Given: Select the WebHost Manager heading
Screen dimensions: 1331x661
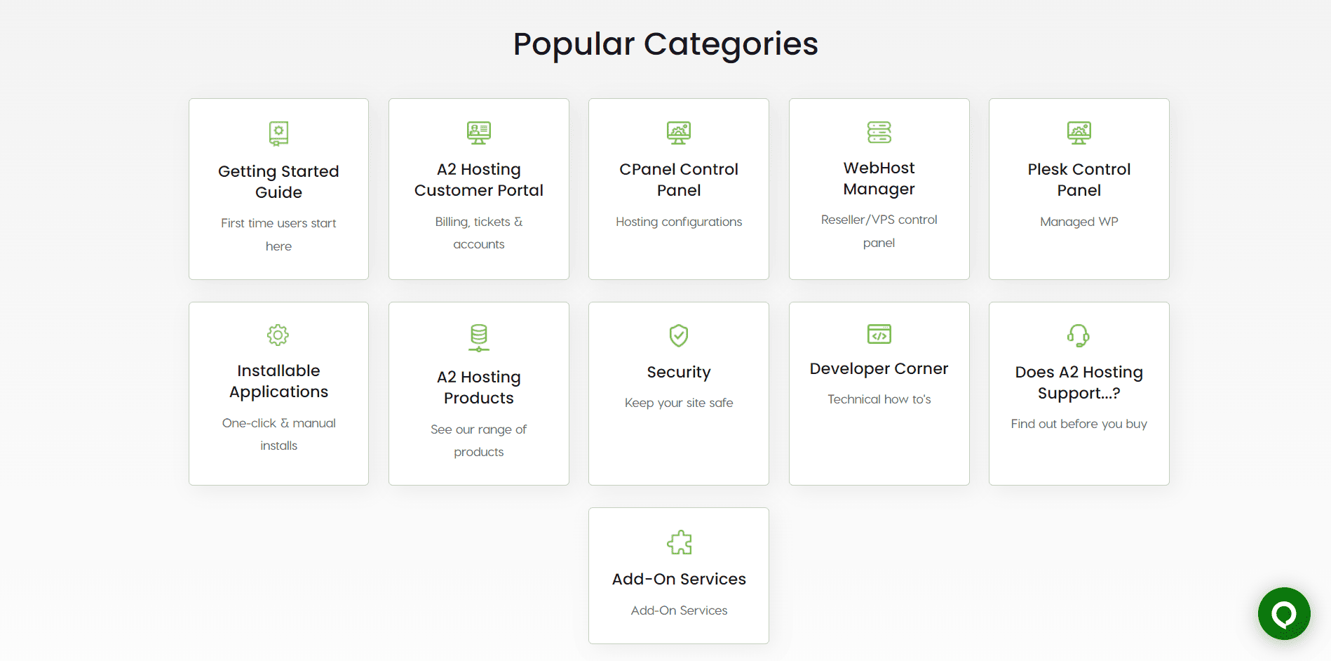Looking at the screenshot, I should tap(879, 178).
